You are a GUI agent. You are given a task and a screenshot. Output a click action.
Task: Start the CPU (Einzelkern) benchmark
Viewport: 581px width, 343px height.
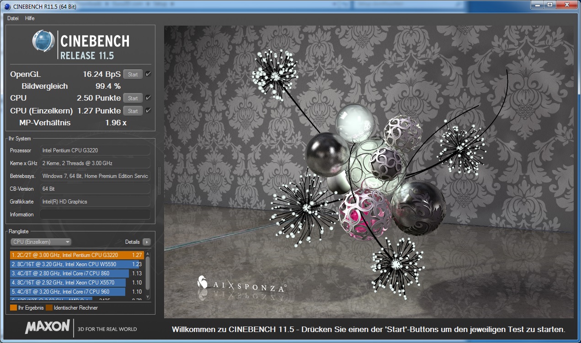click(x=133, y=111)
